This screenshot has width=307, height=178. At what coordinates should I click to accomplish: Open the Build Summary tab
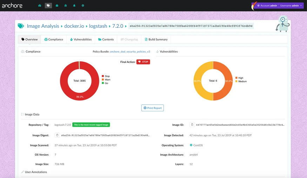156,39
